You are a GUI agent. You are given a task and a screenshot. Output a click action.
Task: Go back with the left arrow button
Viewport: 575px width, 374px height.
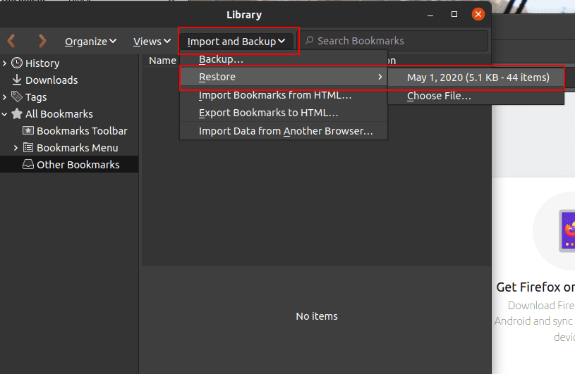(11, 41)
